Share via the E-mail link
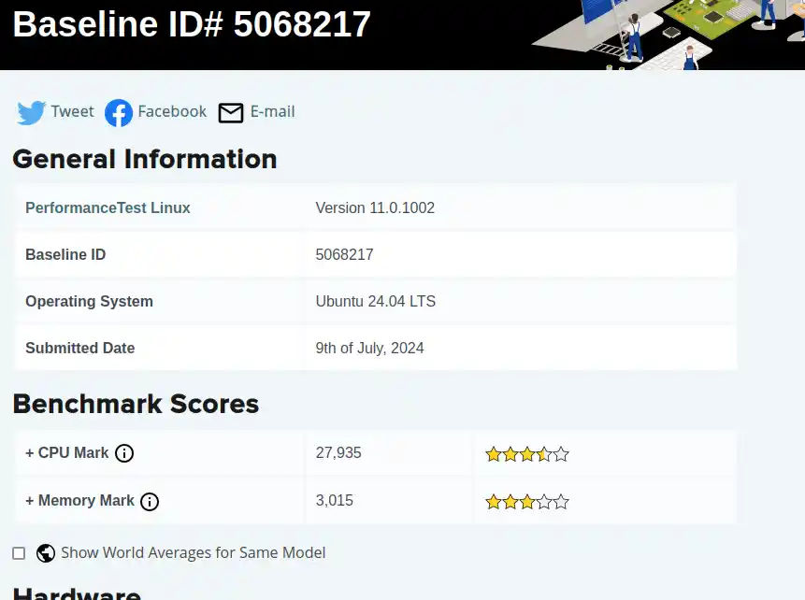 [x=273, y=111]
